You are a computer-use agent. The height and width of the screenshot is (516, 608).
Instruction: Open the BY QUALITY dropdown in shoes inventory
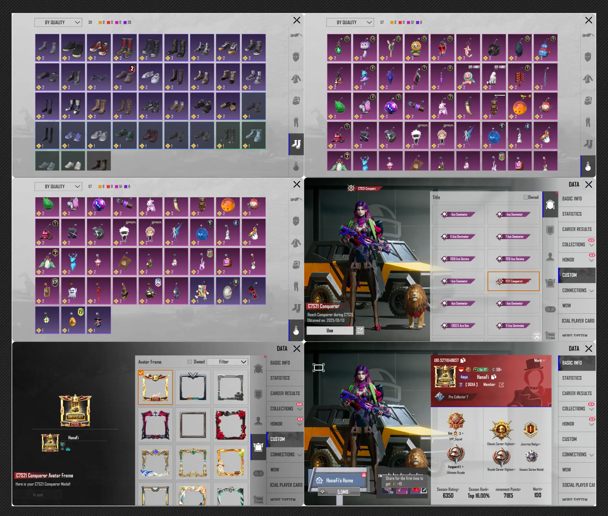click(58, 22)
